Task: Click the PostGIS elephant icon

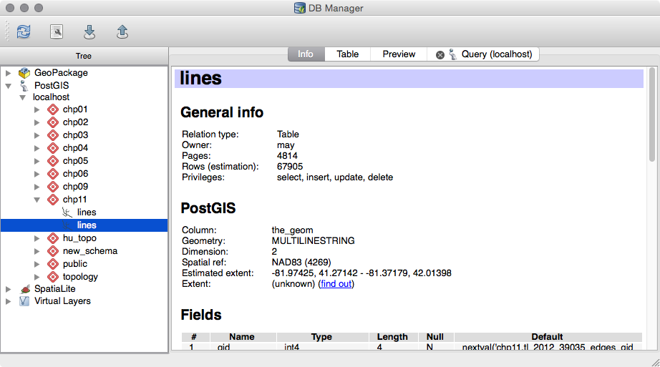Action: pos(24,86)
